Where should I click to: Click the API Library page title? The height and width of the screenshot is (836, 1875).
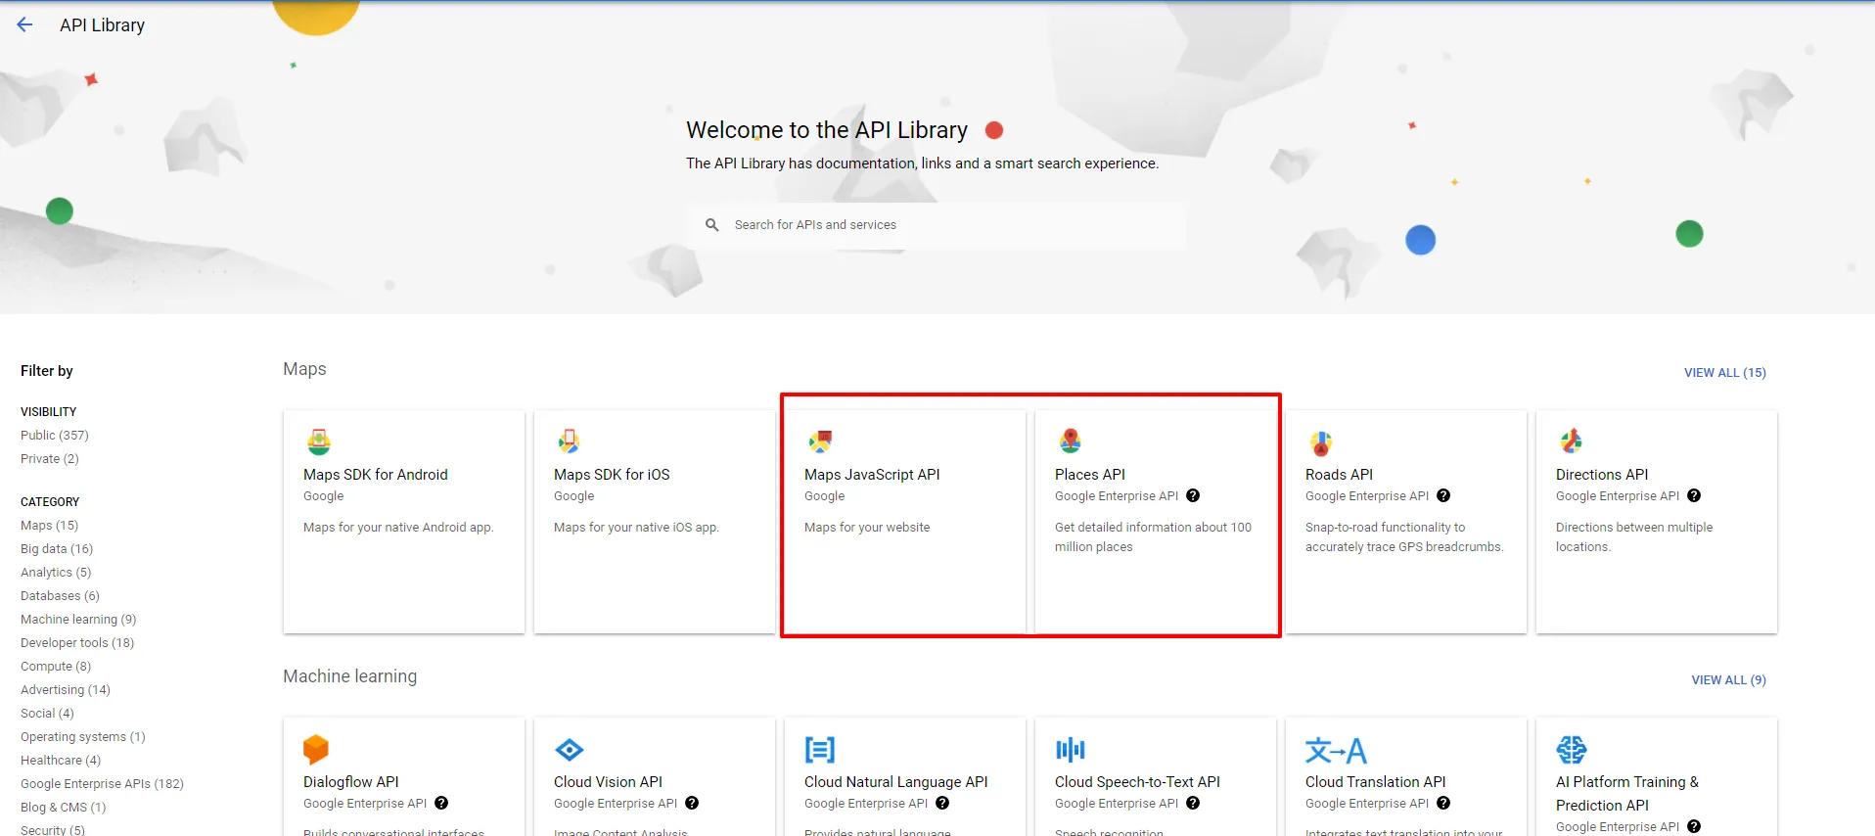click(x=103, y=25)
